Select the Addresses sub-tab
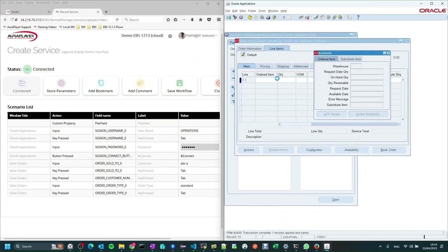Screen dimensions: 448x252 301,66
